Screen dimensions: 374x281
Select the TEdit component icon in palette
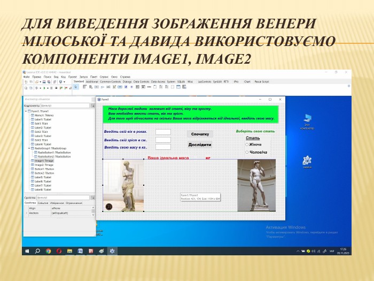tap(108, 87)
